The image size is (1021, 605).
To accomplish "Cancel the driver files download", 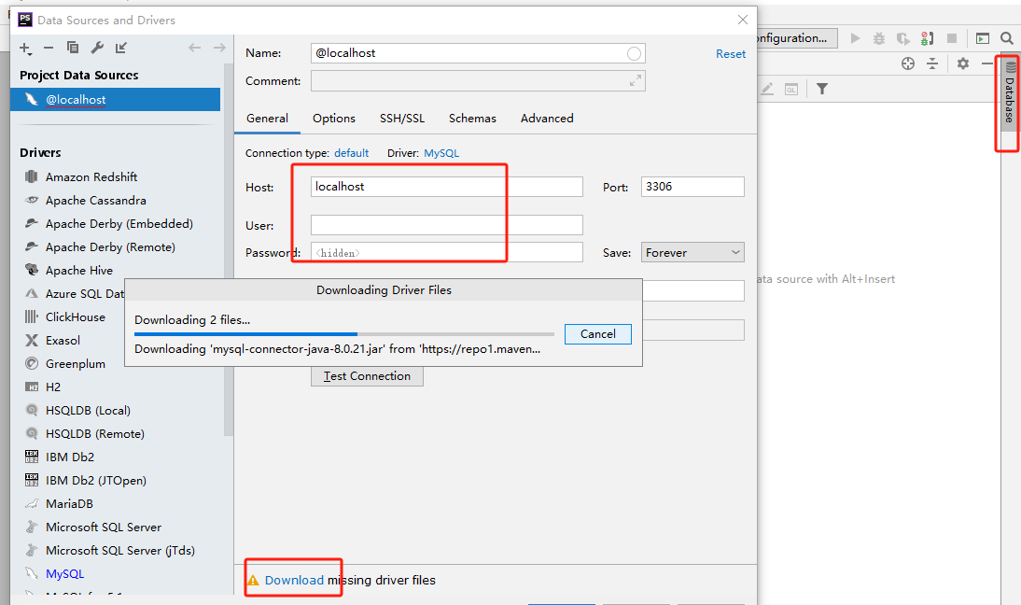I will point(597,334).
